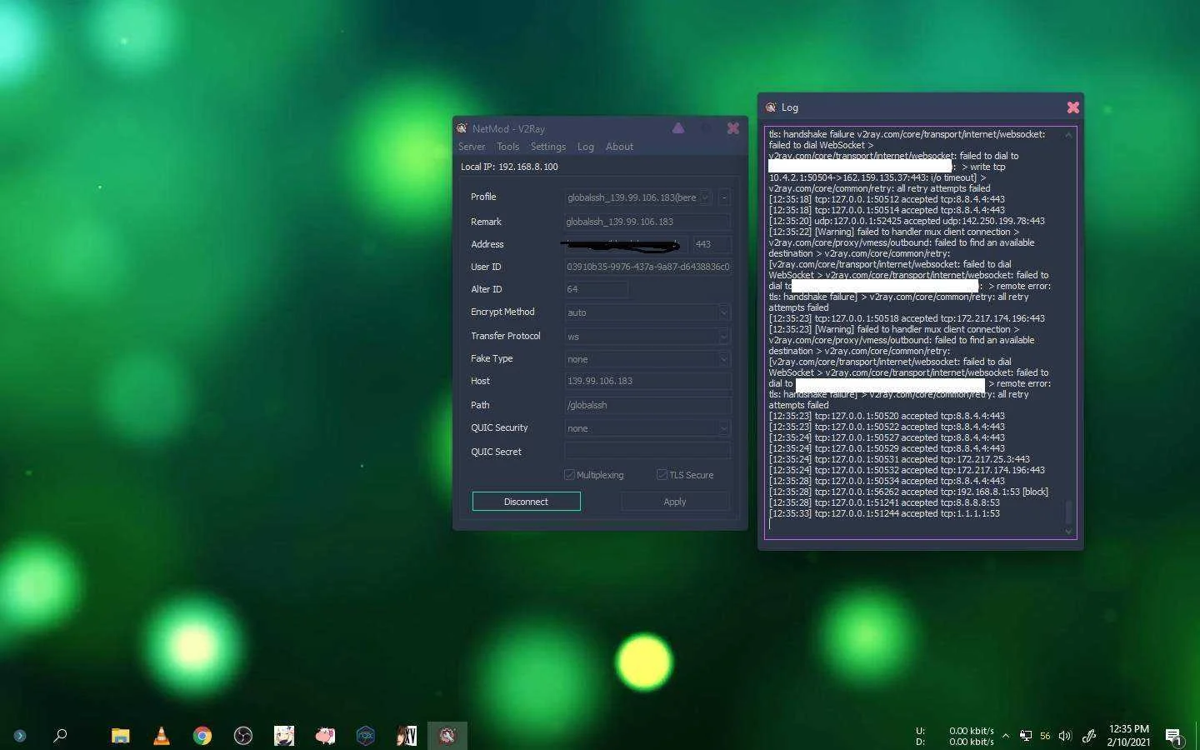
Task: Click the NetMod taskbar icon
Action: [447, 736]
